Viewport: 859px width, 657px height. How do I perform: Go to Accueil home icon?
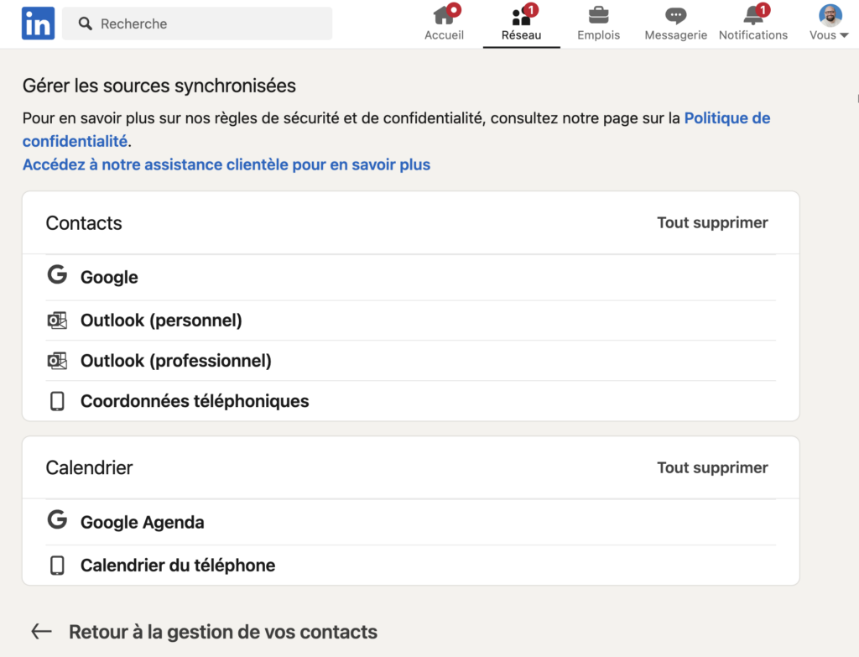pos(444,16)
